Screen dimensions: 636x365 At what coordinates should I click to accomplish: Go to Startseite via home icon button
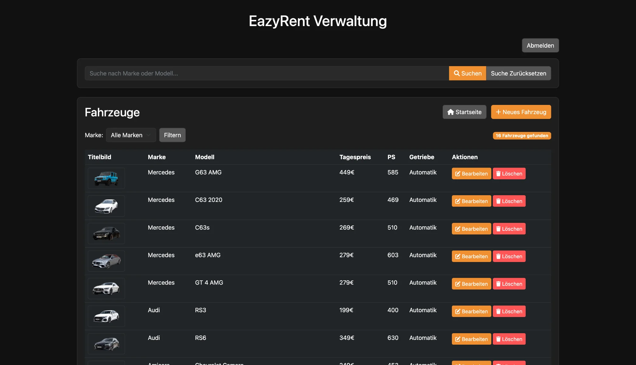pyautogui.click(x=464, y=112)
